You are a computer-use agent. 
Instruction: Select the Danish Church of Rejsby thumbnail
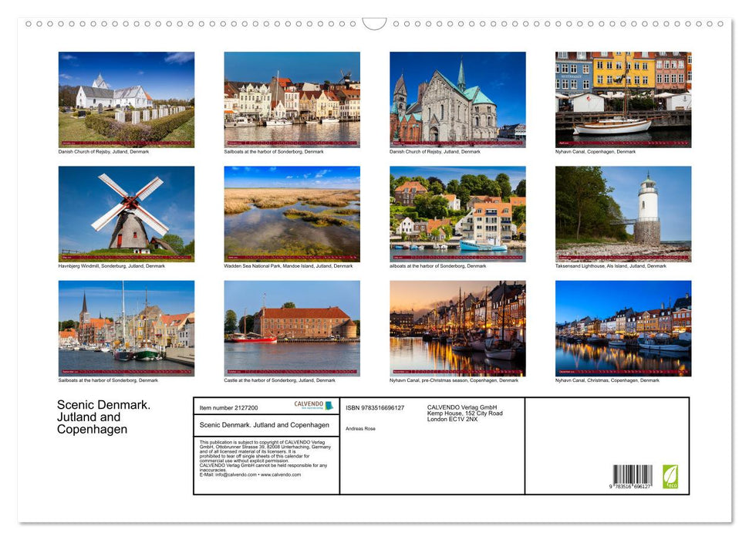(126, 99)
